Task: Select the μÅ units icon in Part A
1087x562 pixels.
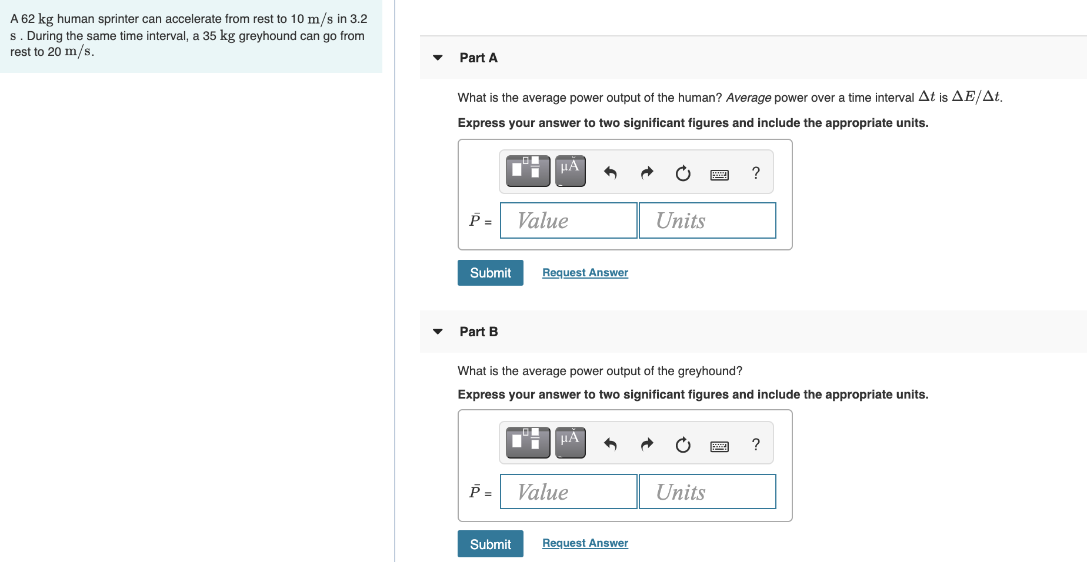Action: 569,171
